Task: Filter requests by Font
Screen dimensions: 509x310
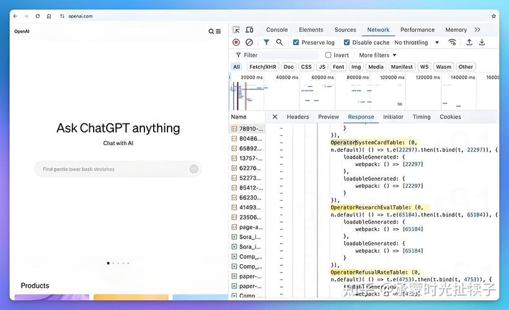Action: click(339, 67)
